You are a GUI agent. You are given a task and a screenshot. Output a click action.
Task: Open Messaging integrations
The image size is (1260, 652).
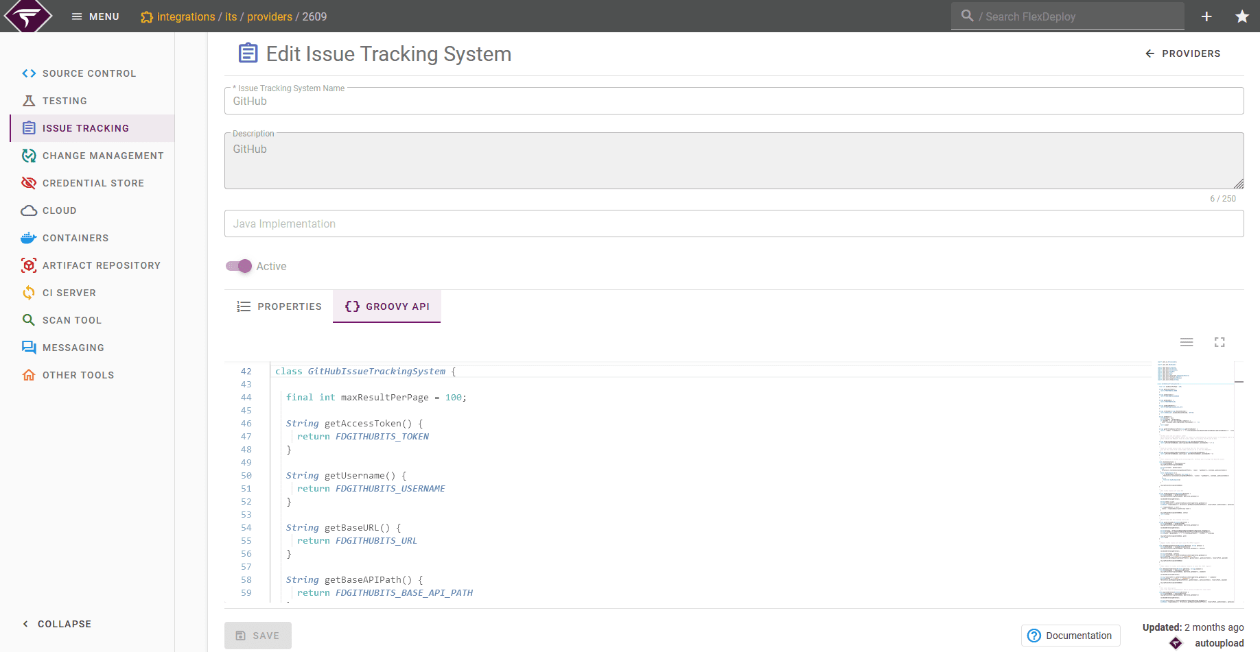click(x=92, y=348)
